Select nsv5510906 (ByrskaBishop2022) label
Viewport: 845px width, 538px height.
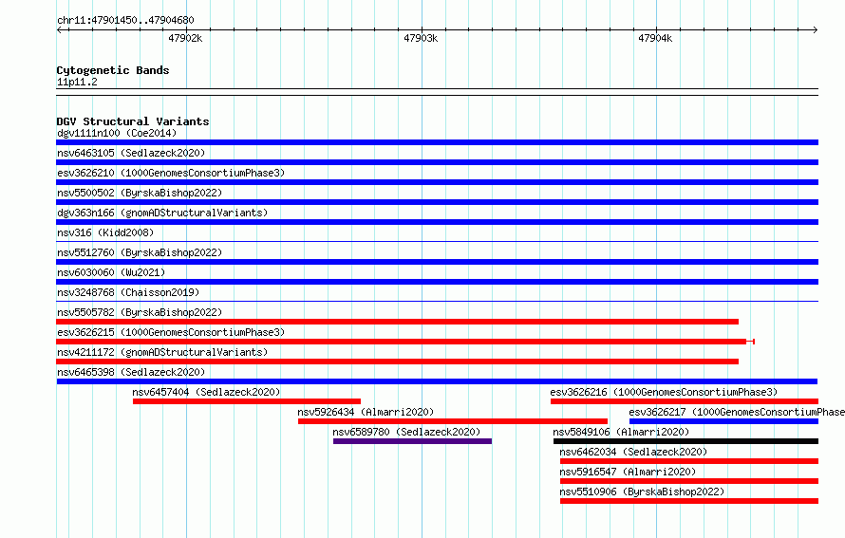click(x=642, y=492)
